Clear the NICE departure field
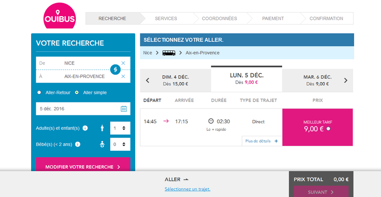This screenshot has width=381, height=197. click(123, 63)
